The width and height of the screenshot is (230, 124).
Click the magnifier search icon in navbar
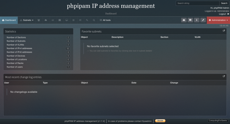click(x=94, y=20)
